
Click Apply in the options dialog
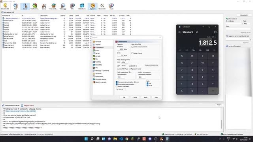click(145, 97)
